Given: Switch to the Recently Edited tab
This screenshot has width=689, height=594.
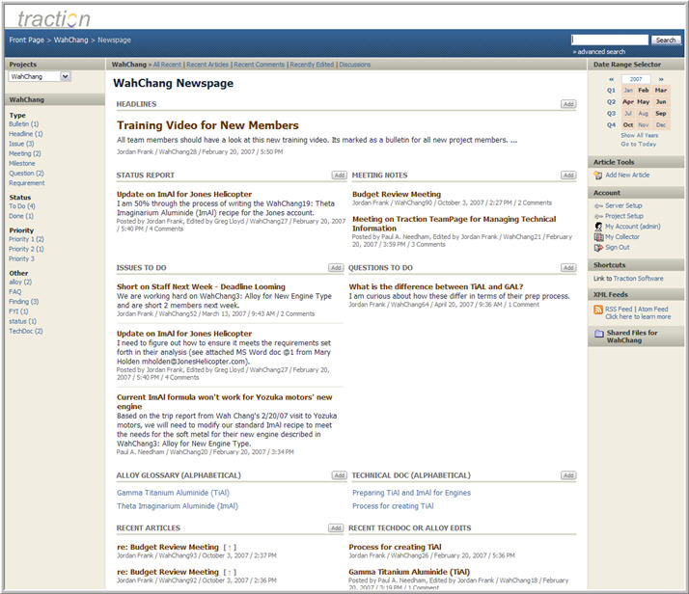Looking at the screenshot, I should (x=312, y=65).
